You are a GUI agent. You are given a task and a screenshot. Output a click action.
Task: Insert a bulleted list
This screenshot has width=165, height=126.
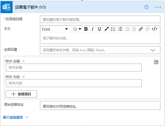(113, 29)
